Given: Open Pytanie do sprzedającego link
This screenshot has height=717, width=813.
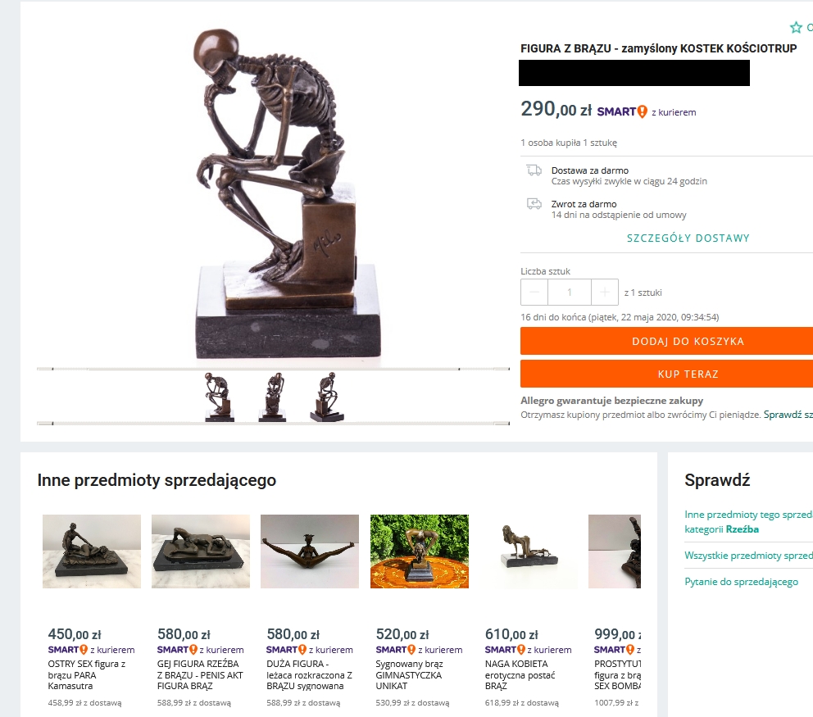Looking at the screenshot, I should point(741,582).
